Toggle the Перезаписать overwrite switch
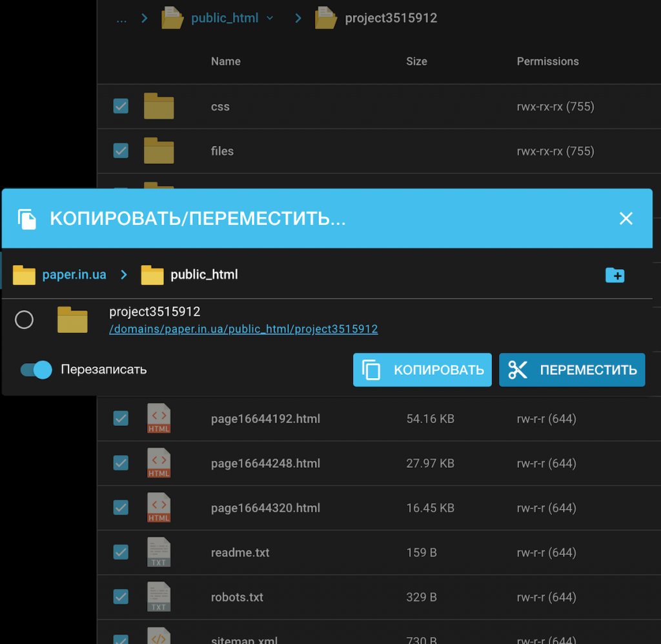Image resolution: width=661 pixels, height=644 pixels. tap(36, 370)
